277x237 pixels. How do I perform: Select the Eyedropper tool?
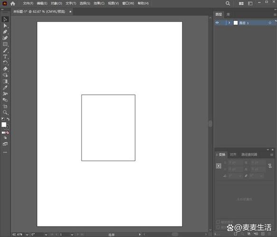click(x=5, y=88)
